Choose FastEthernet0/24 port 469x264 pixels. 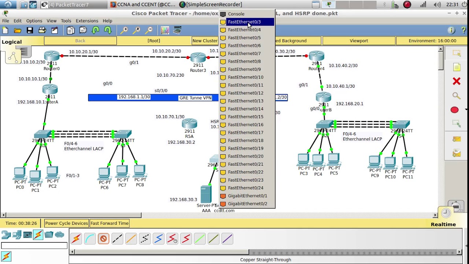click(x=247, y=188)
